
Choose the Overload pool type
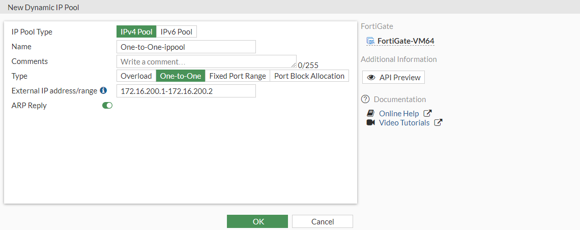point(136,76)
